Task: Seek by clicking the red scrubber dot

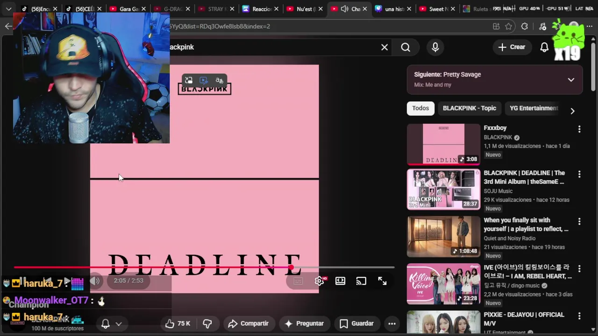Action: click(291, 267)
